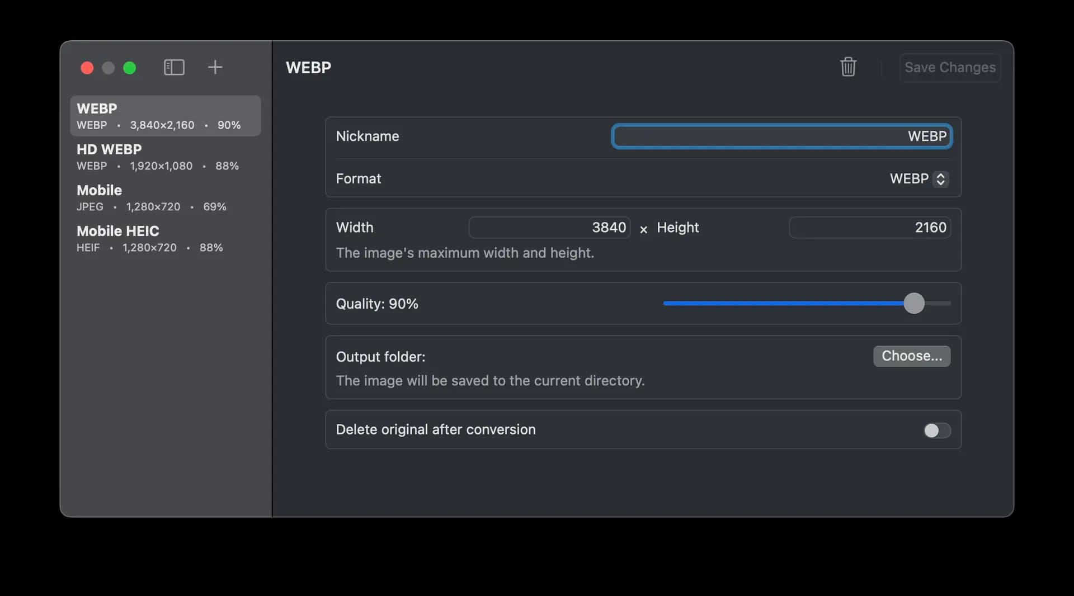The width and height of the screenshot is (1074, 596).
Task: Open the Mobile JPEG preset
Action: click(x=165, y=198)
